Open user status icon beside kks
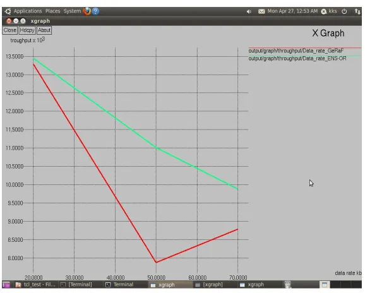365x293 pixels. [x=324, y=11]
